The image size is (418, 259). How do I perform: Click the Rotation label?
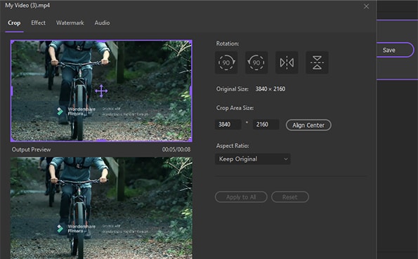[228, 44]
